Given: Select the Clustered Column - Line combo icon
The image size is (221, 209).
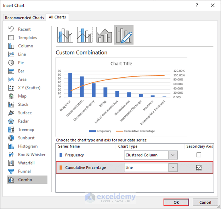Looking at the screenshot, I should click(x=65, y=35).
